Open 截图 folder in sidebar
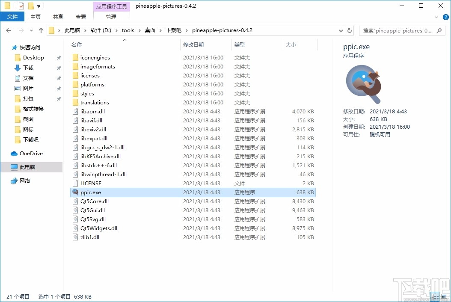The width and height of the screenshot is (451, 302). (28, 119)
